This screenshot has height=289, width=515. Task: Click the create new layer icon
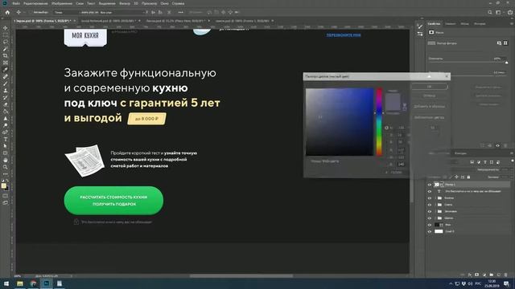499,275
